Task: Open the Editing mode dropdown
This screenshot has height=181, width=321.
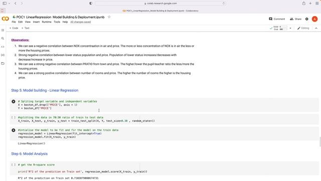Action: pyautogui.click(x=303, y=28)
